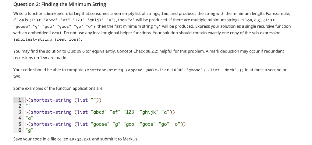Click line number 1 in code block
This screenshot has width=312, height=145.
(19, 100)
